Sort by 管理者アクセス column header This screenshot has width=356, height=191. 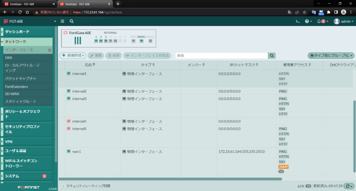tap(297, 65)
